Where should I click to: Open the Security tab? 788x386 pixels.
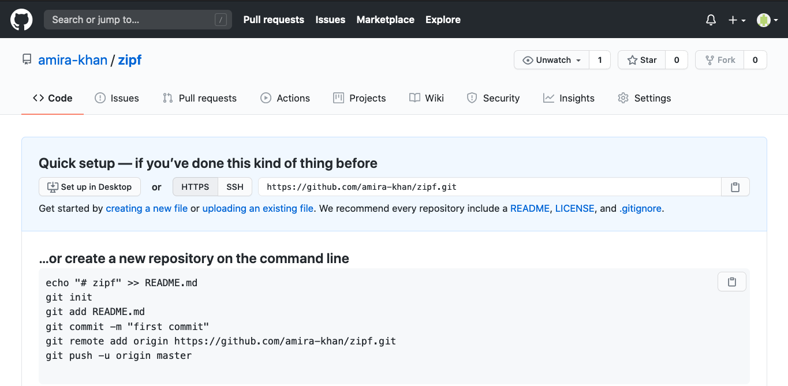coord(494,98)
